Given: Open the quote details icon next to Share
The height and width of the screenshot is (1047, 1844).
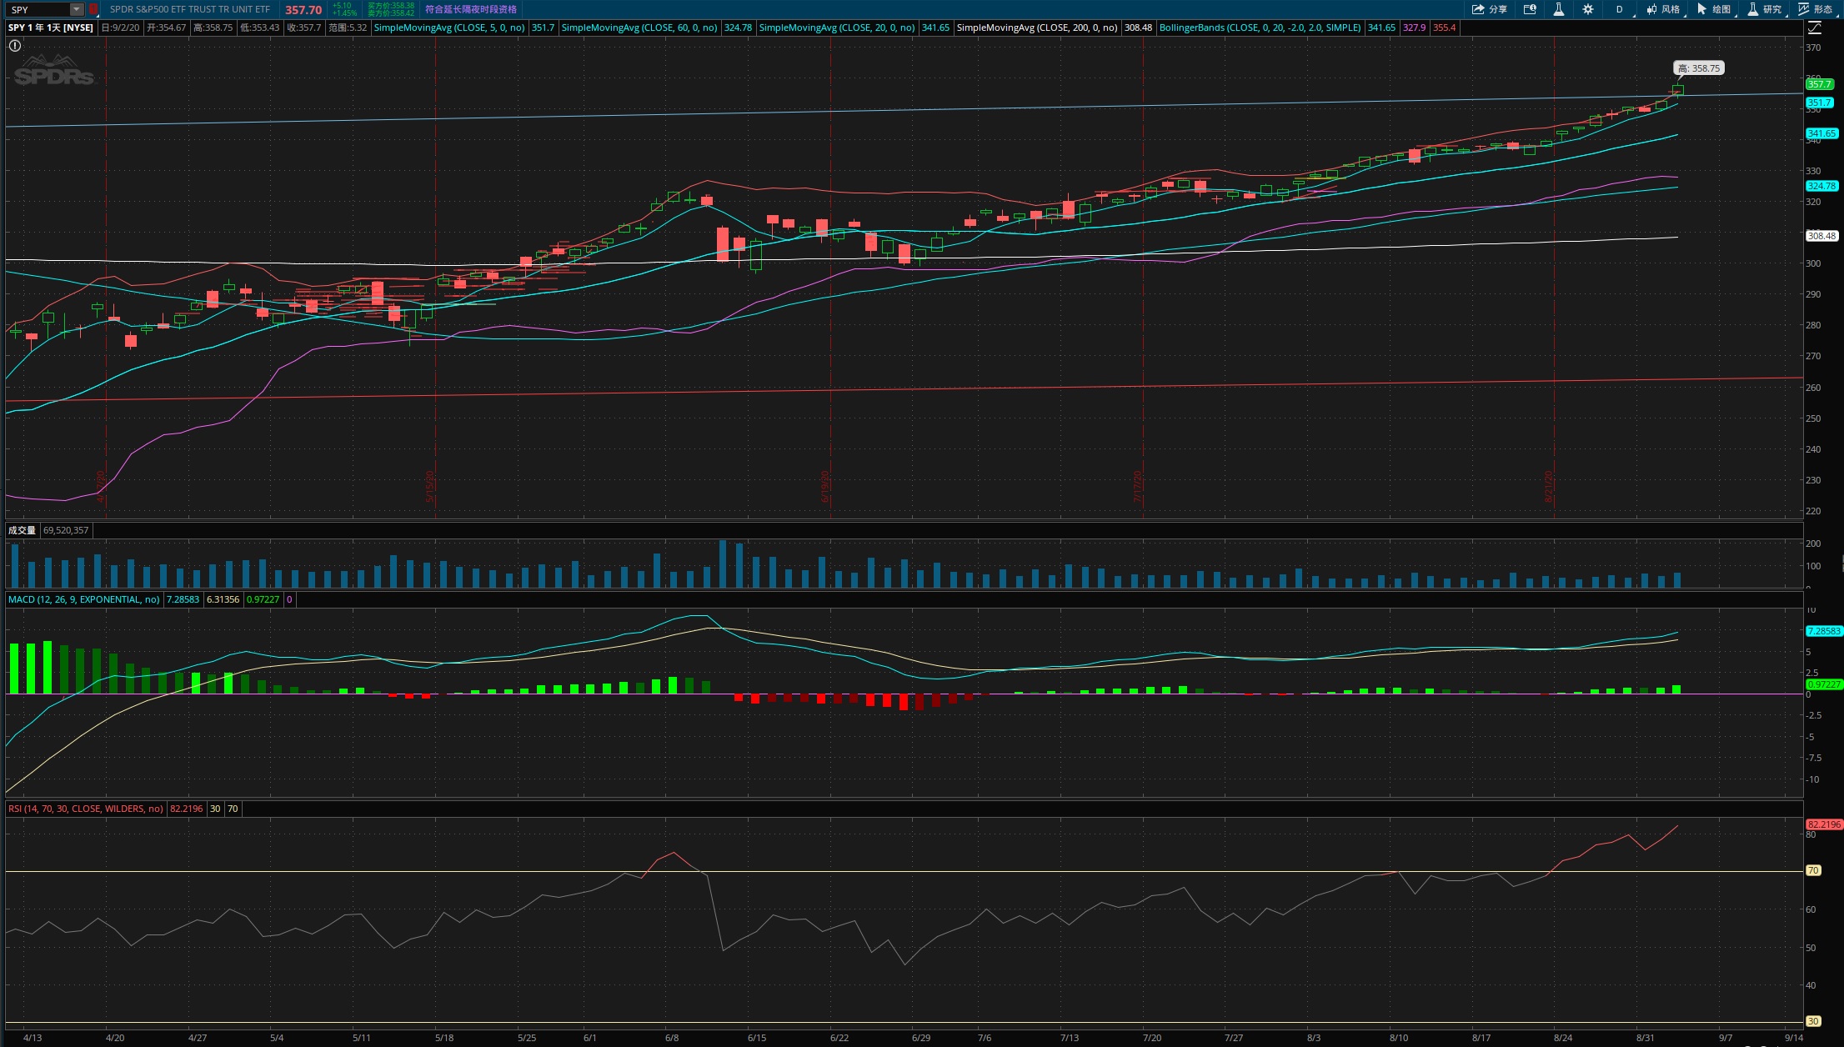Looking at the screenshot, I should pos(1530,9).
